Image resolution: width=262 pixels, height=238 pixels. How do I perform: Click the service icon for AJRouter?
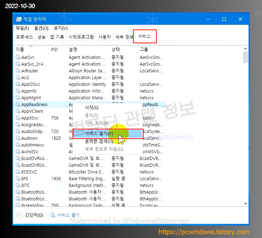(x=18, y=71)
